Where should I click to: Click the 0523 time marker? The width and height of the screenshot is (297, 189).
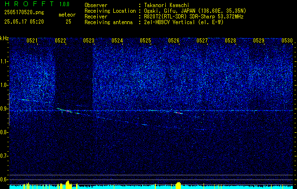pos(89,40)
